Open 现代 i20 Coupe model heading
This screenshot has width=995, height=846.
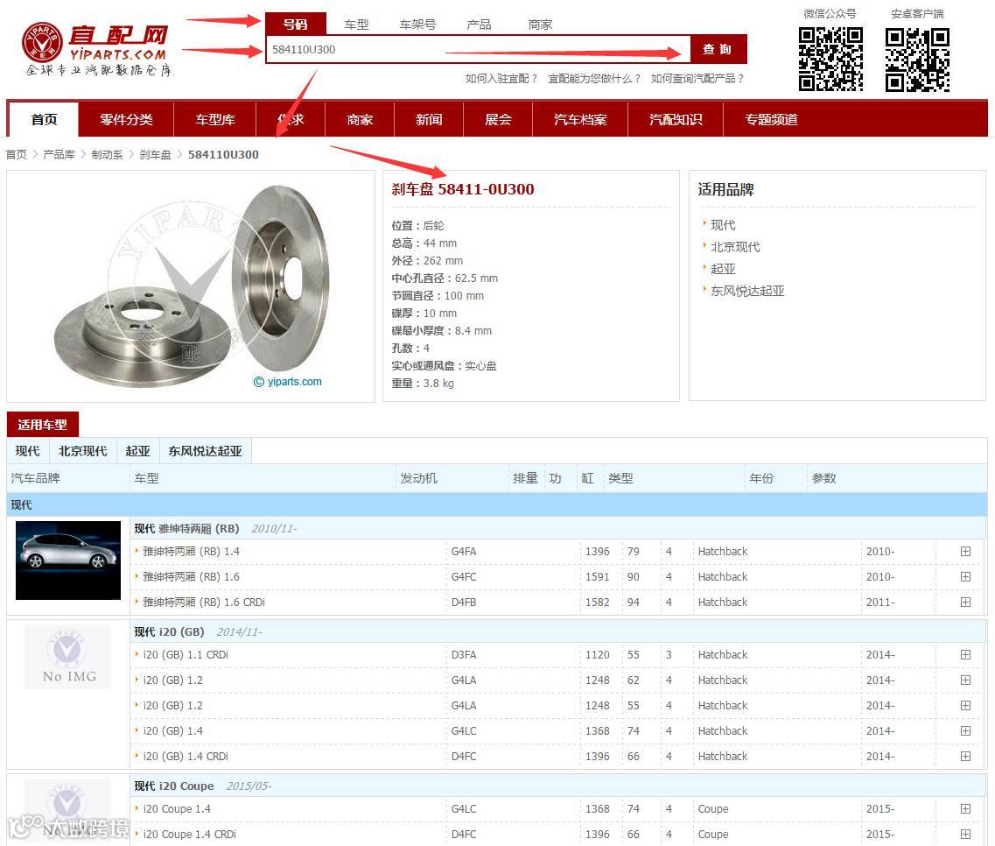174,786
